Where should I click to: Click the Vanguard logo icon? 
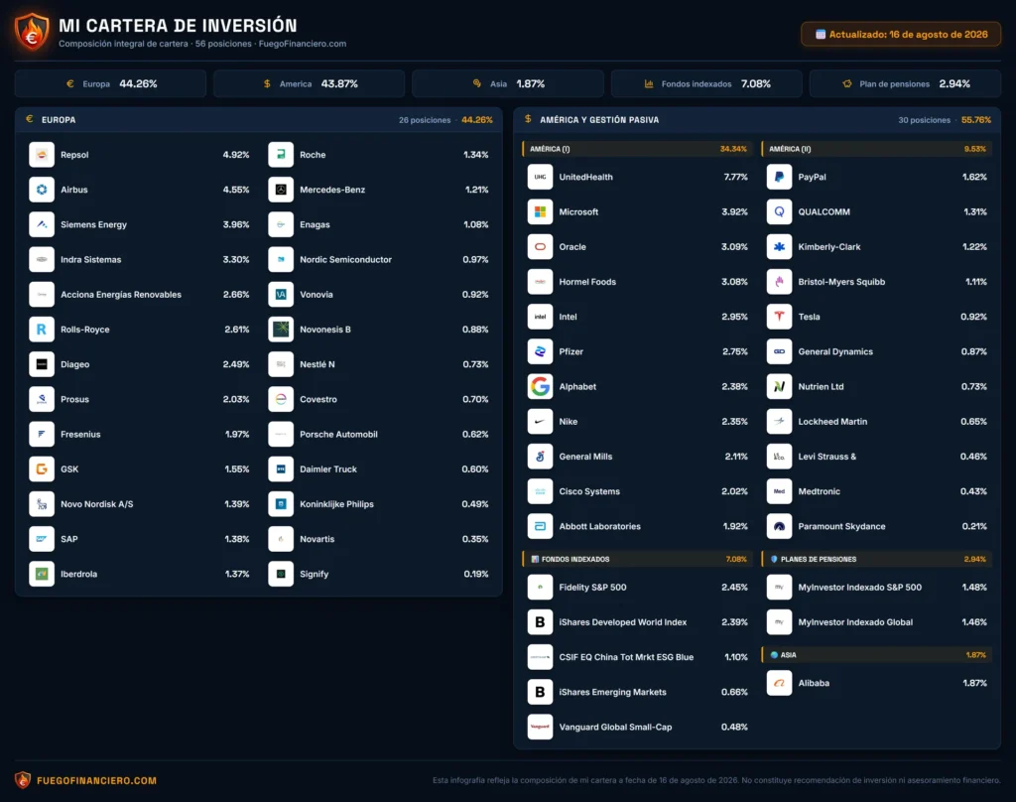(540, 728)
